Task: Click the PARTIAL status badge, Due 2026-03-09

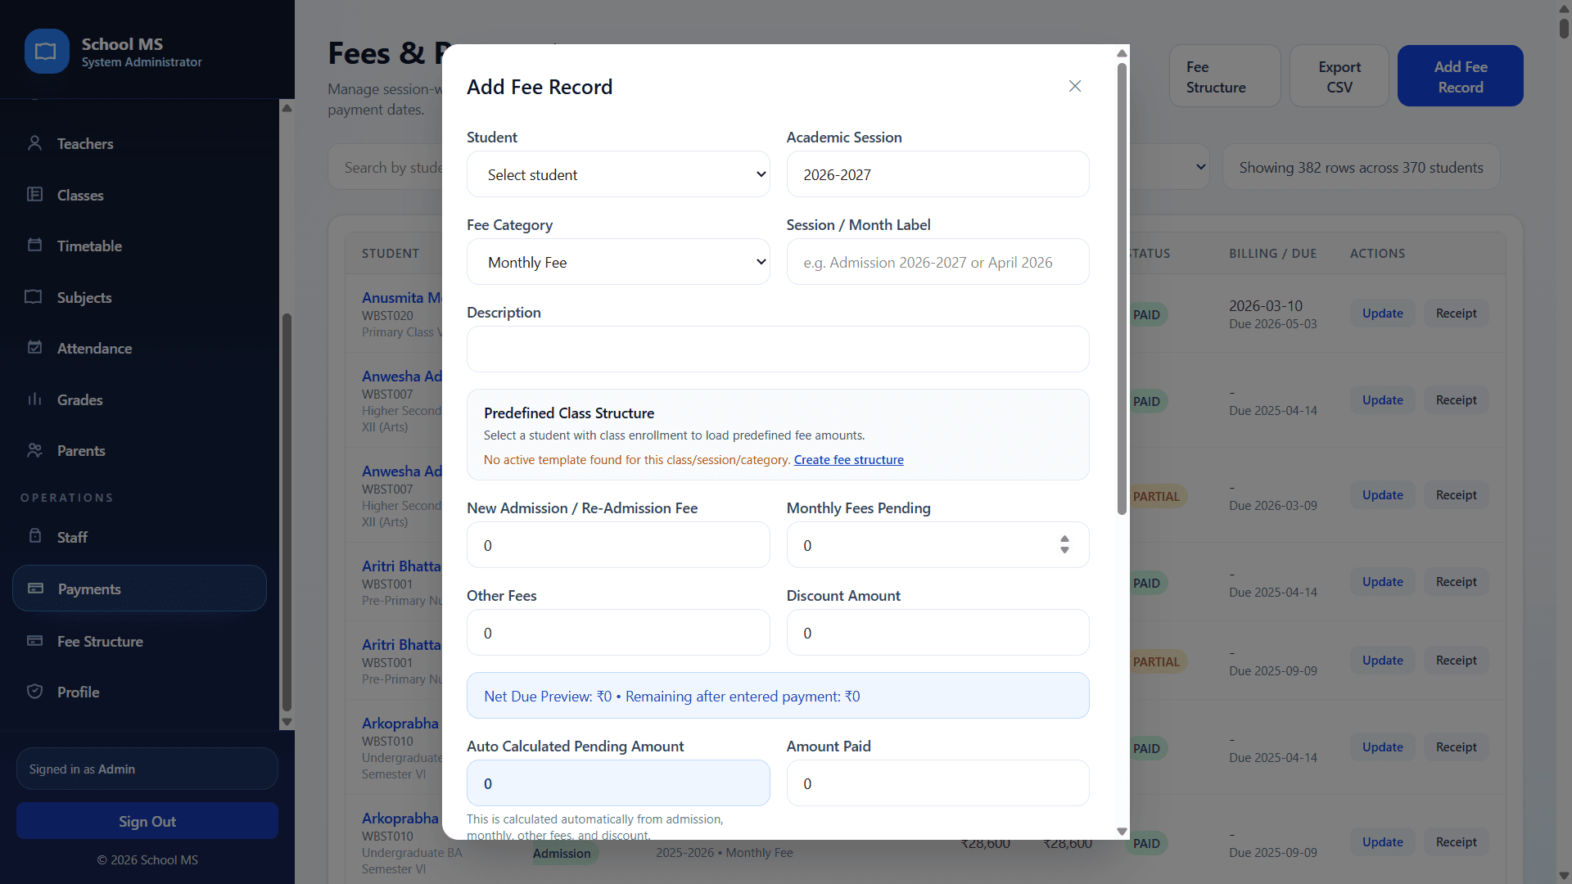Action: pyautogui.click(x=1156, y=496)
